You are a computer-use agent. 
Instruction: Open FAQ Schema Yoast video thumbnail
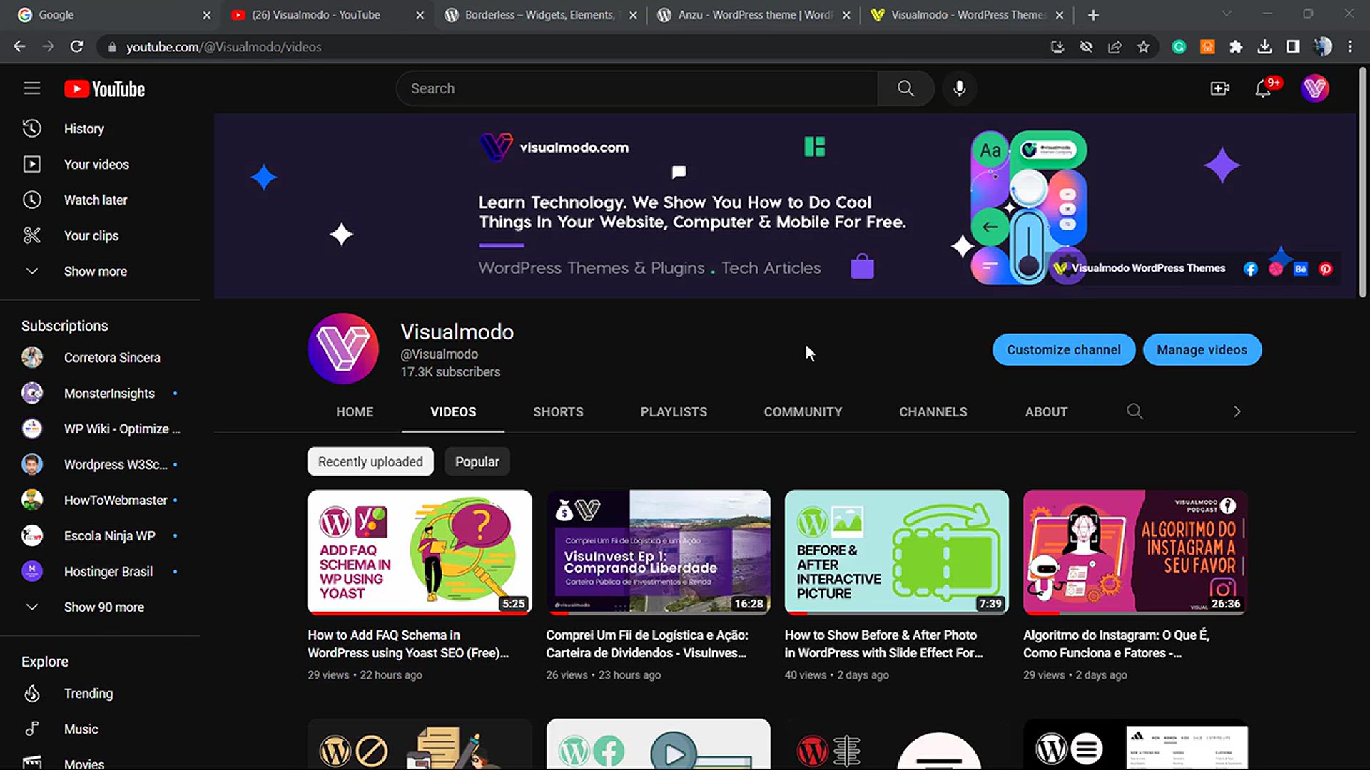pyautogui.click(x=420, y=552)
